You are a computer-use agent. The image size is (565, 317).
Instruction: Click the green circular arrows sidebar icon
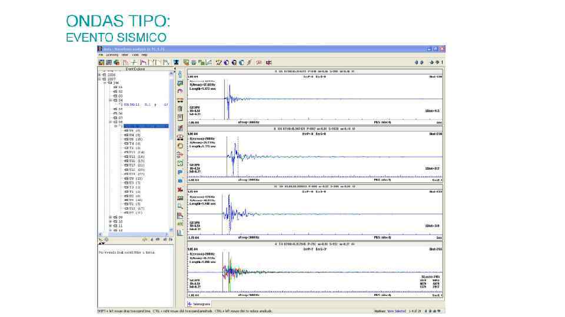pyautogui.click(x=180, y=163)
